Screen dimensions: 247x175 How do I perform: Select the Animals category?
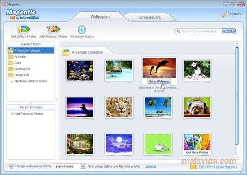coord(20,56)
